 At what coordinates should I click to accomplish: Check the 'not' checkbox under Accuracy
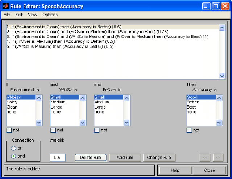[189, 130]
